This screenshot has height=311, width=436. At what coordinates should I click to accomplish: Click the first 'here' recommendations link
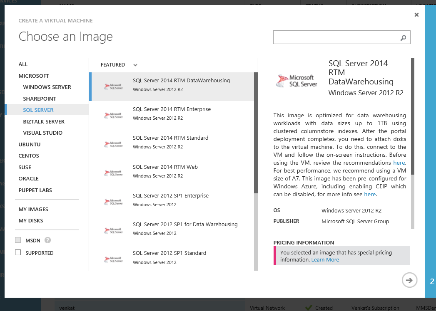point(399,163)
